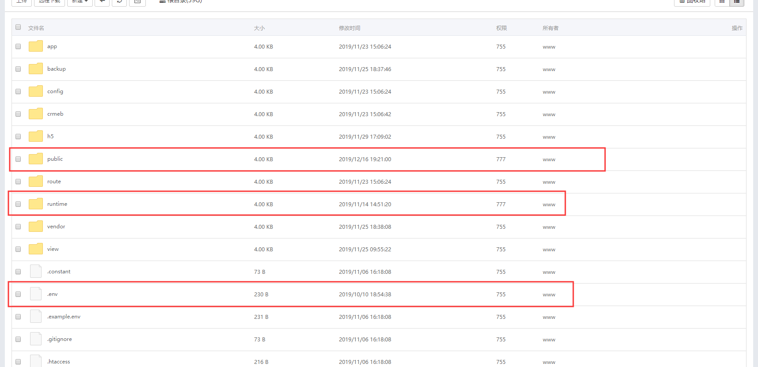Click the 文件名 column header
Image resolution: width=758 pixels, height=367 pixels.
point(36,28)
